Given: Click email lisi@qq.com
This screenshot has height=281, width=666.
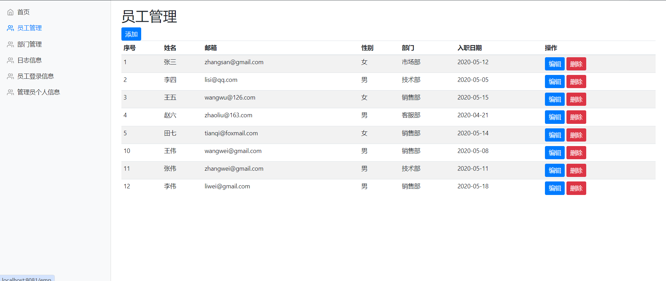Looking at the screenshot, I should (221, 80).
